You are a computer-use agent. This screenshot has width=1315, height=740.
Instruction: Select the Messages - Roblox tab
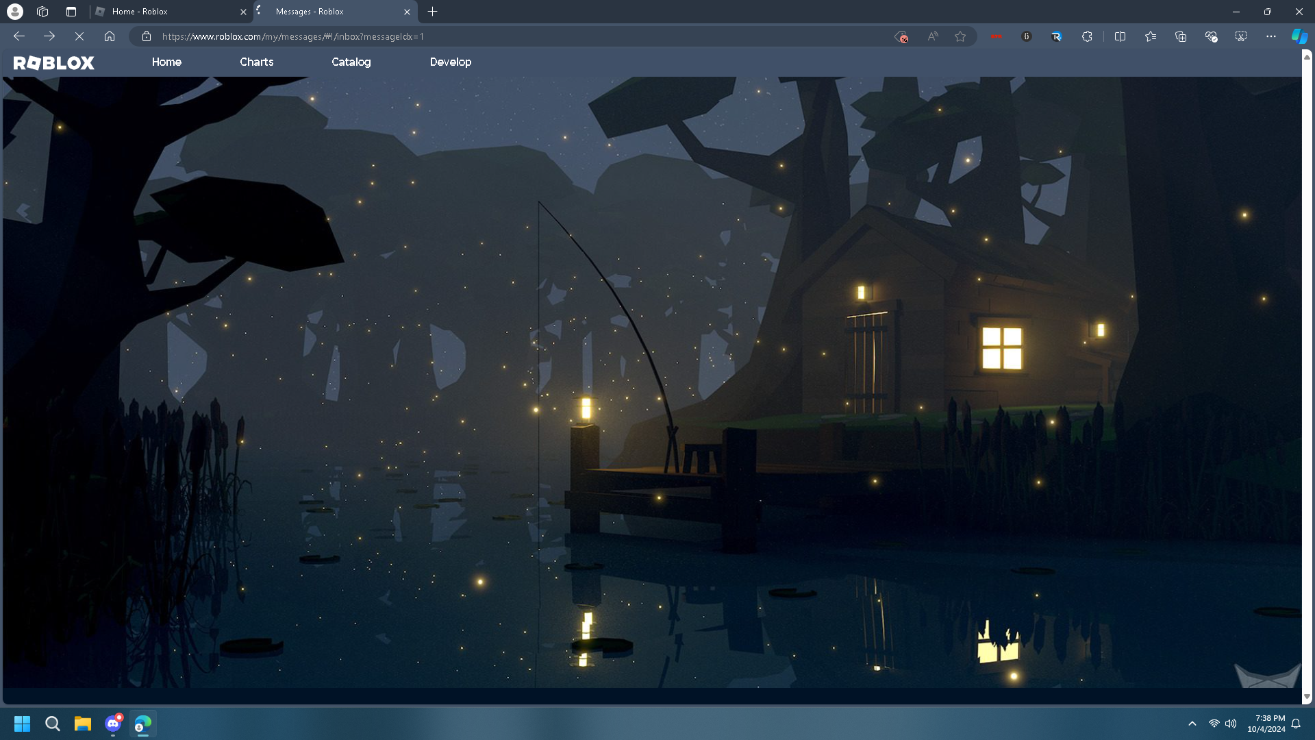coord(335,12)
